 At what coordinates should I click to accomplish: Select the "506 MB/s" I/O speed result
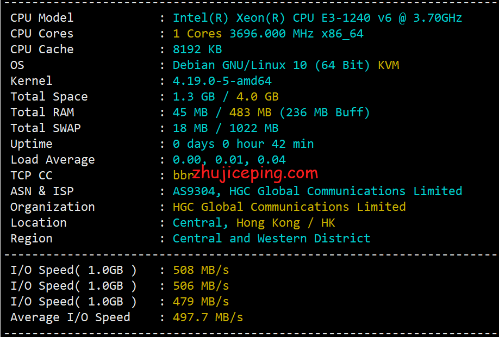point(201,286)
